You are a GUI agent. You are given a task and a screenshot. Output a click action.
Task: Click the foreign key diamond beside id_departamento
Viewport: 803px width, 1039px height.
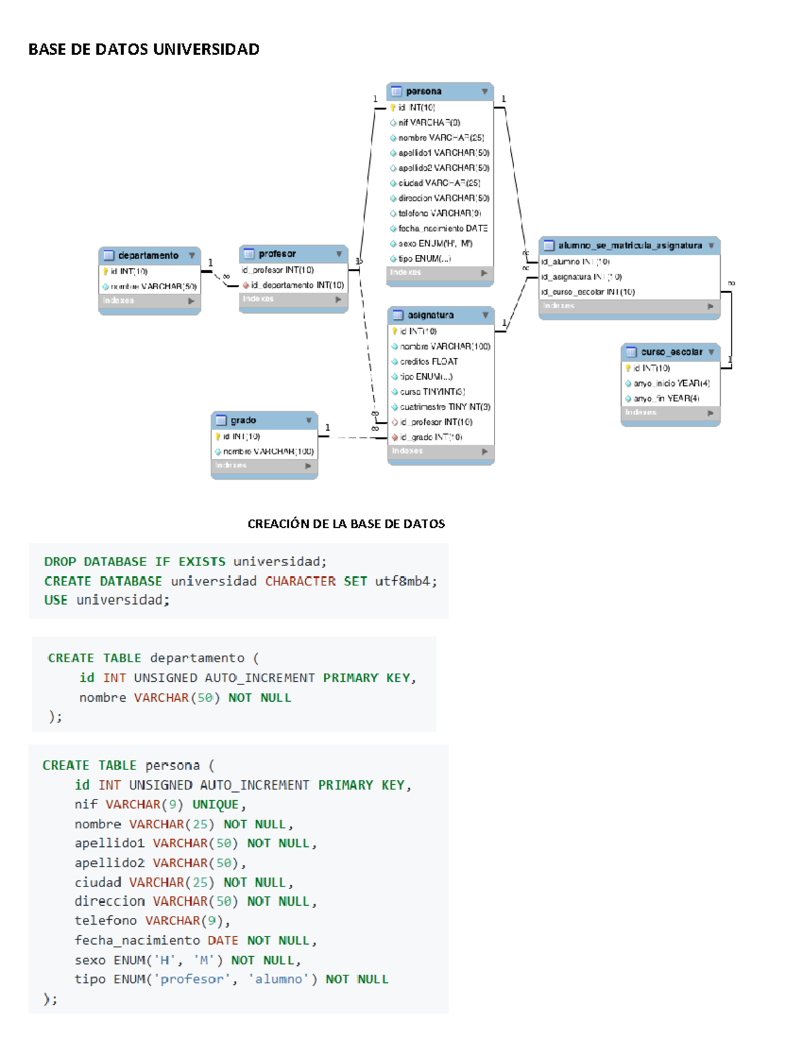[246, 285]
